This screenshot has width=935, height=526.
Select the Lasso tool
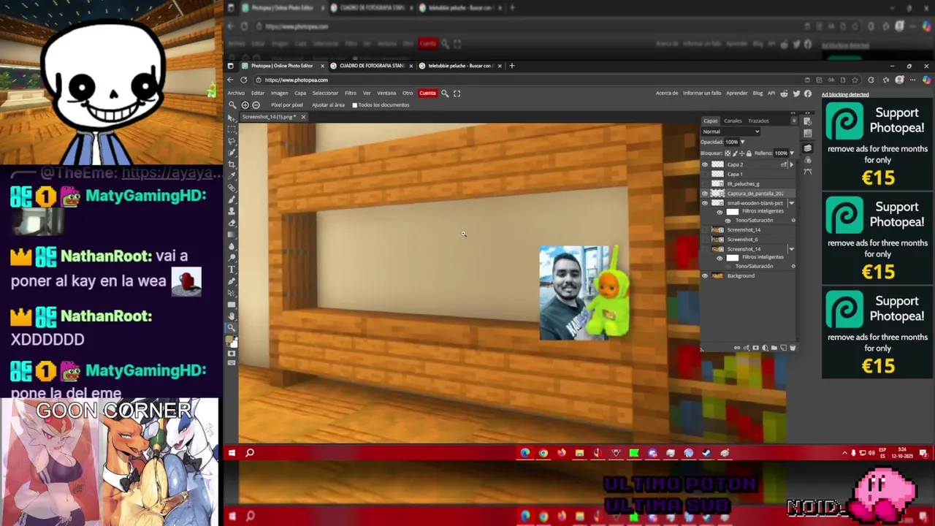[x=232, y=142]
